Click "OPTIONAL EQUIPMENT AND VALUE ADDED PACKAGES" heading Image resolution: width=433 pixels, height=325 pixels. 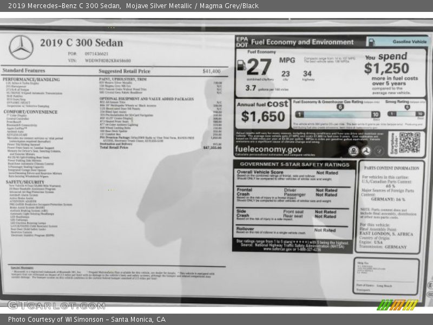click(147, 99)
